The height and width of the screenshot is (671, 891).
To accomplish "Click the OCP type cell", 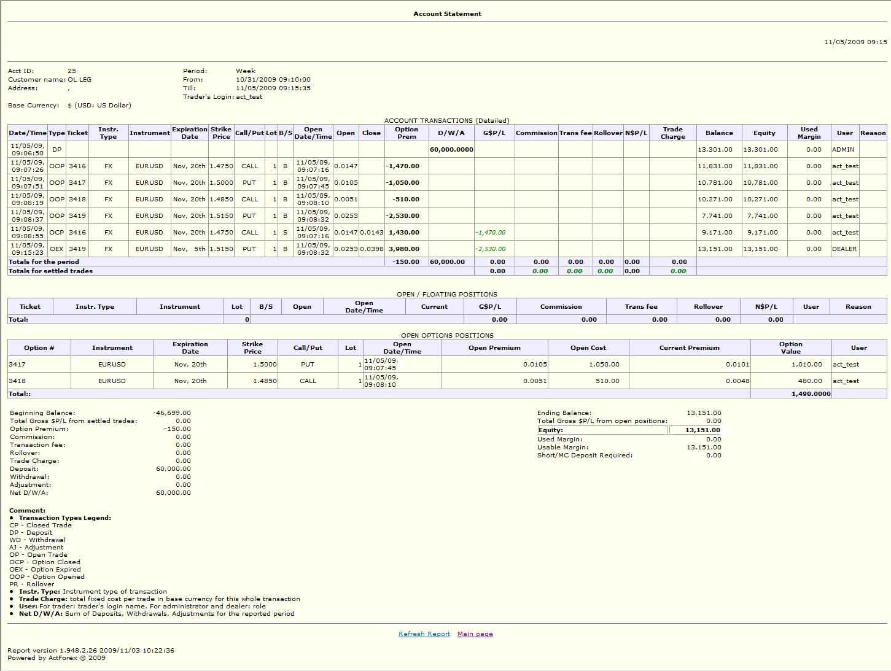I will [x=56, y=233].
